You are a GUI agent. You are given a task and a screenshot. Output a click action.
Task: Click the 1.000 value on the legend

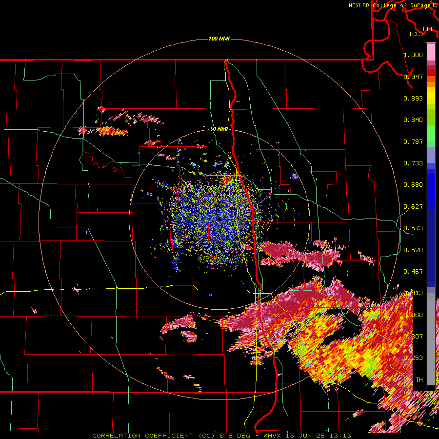tap(413, 55)
